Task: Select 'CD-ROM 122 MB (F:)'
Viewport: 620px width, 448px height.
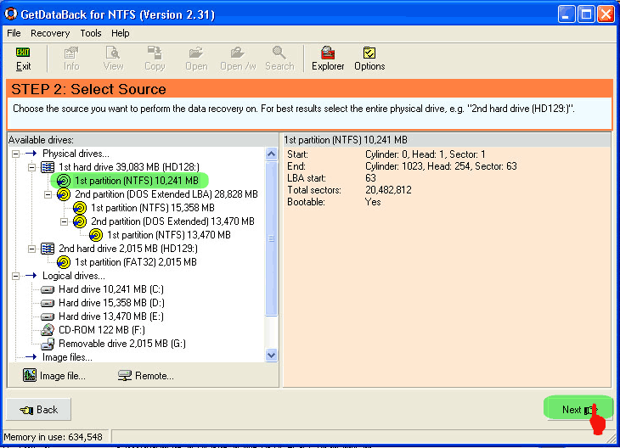Action: click(102, 330)
